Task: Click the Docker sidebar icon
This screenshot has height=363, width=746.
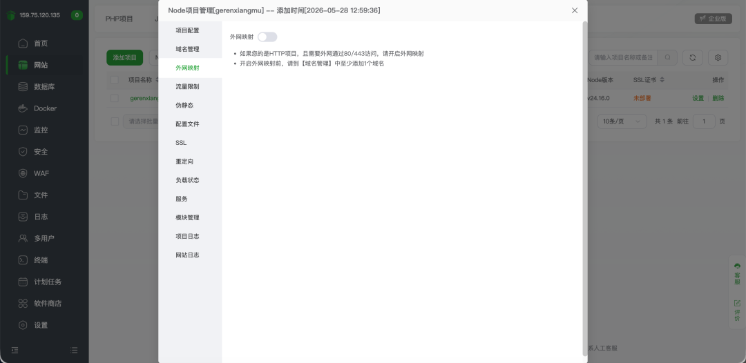Action: click(23, 108)
